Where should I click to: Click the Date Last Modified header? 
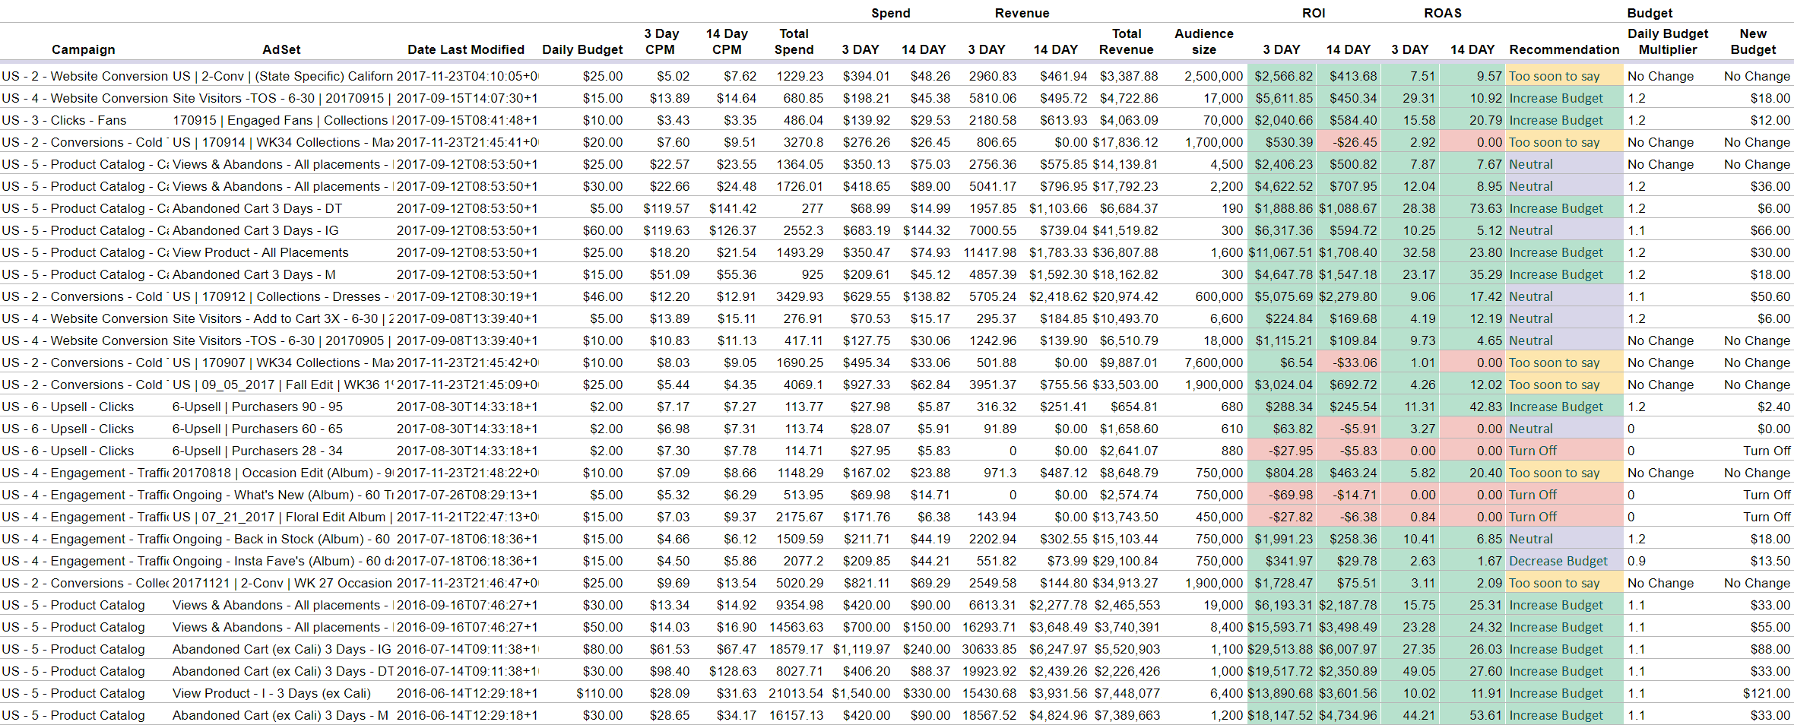coord(466,49)
